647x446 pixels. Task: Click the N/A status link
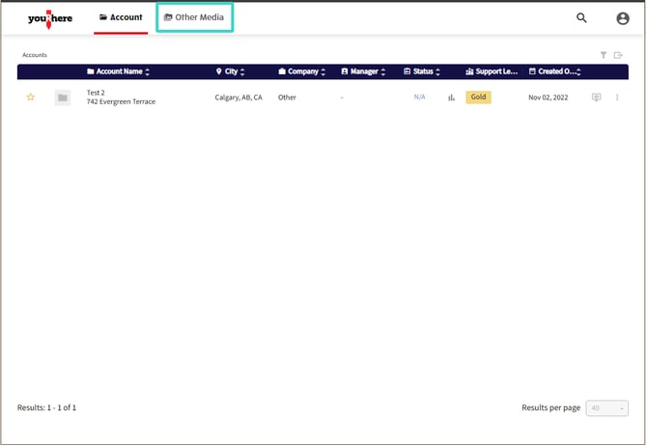point(419,98)
